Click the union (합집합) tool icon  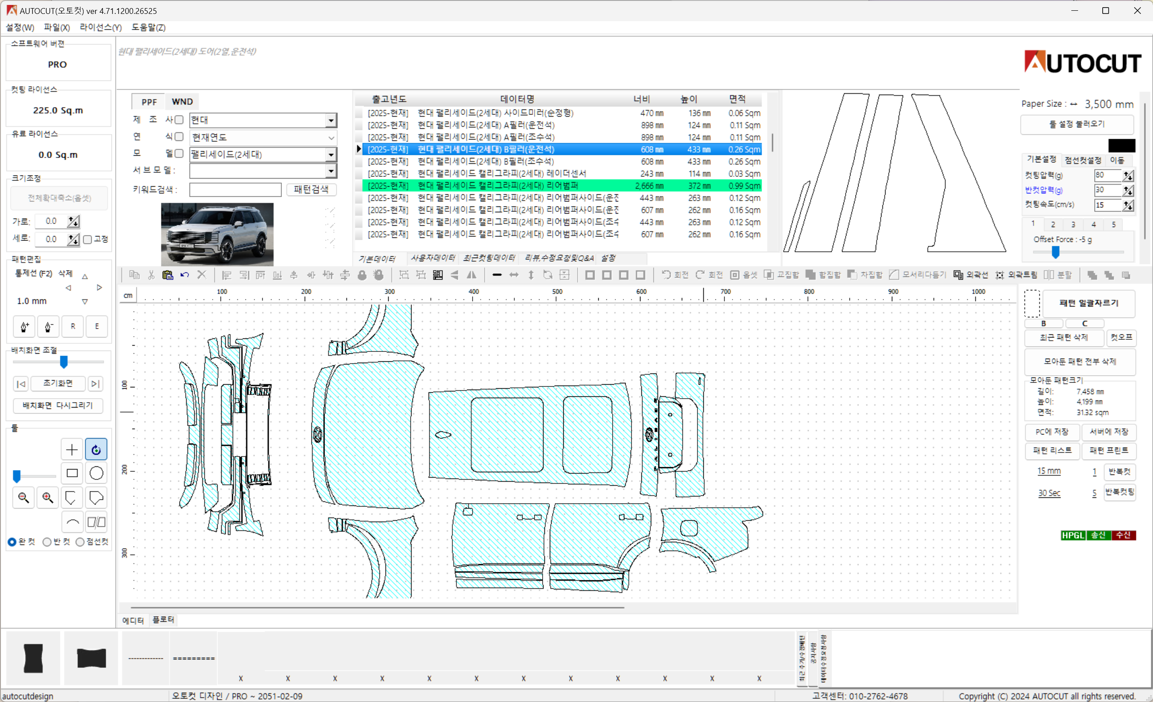(811, 275)
